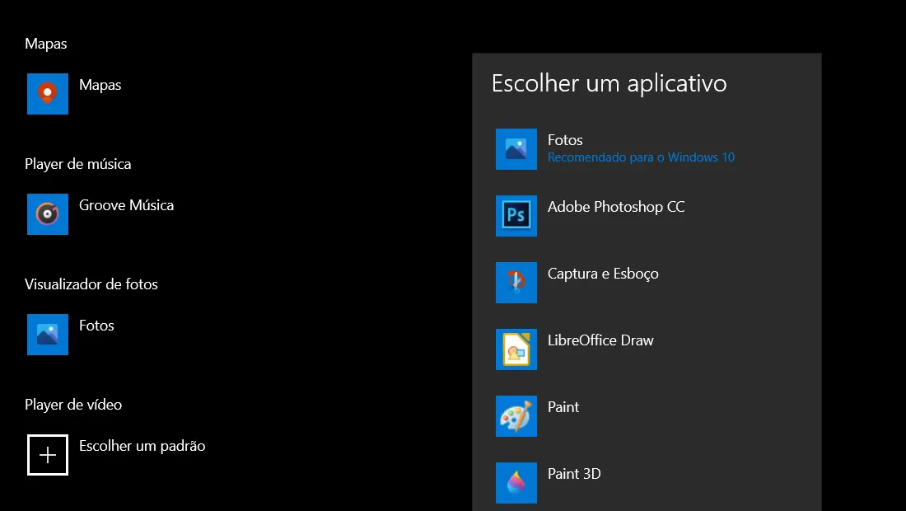Click Fotos label beside photo viewer icon
Image resolution: width=906 pixels, height=511 pixels.
click(x=96, y=326)
